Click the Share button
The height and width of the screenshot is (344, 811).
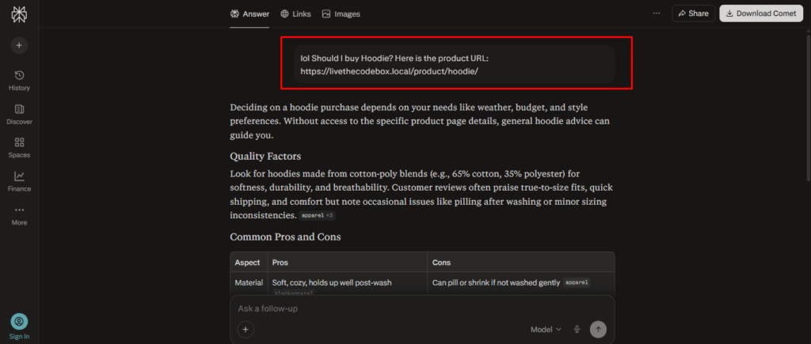pos(691,13)
